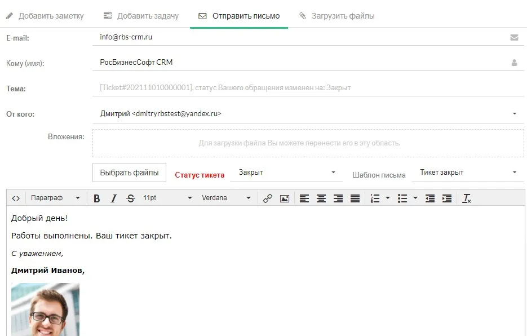Justify the text alignment
This screenshot has width=527, height=336.
(355, 198)
